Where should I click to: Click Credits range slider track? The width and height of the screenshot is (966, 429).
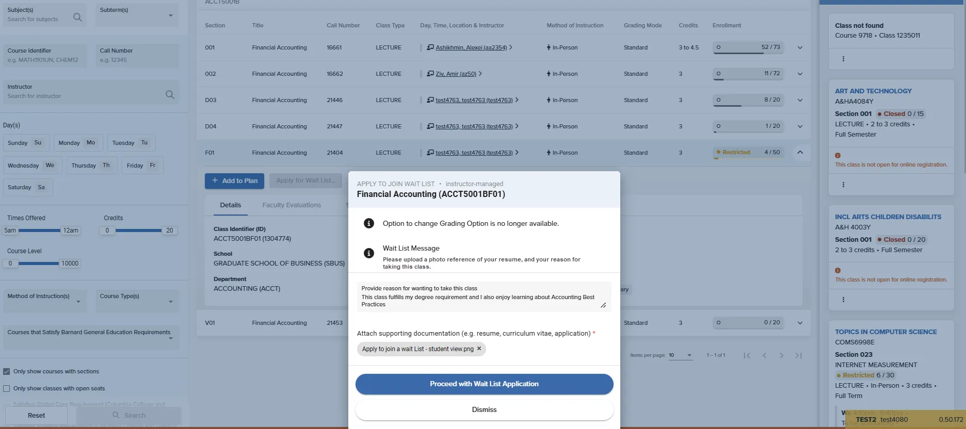(x=138, y=230)
